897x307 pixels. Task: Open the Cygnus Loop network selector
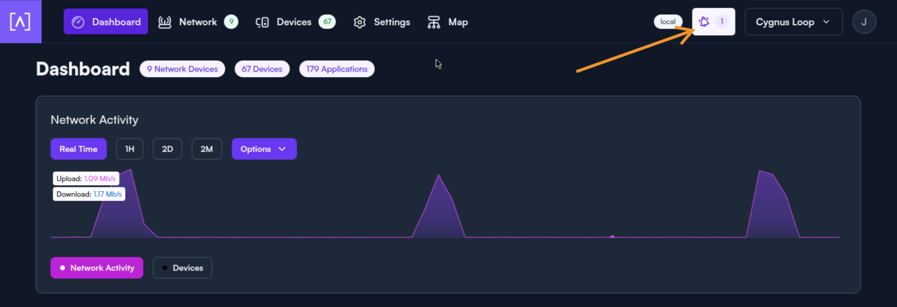coord(785,22)
